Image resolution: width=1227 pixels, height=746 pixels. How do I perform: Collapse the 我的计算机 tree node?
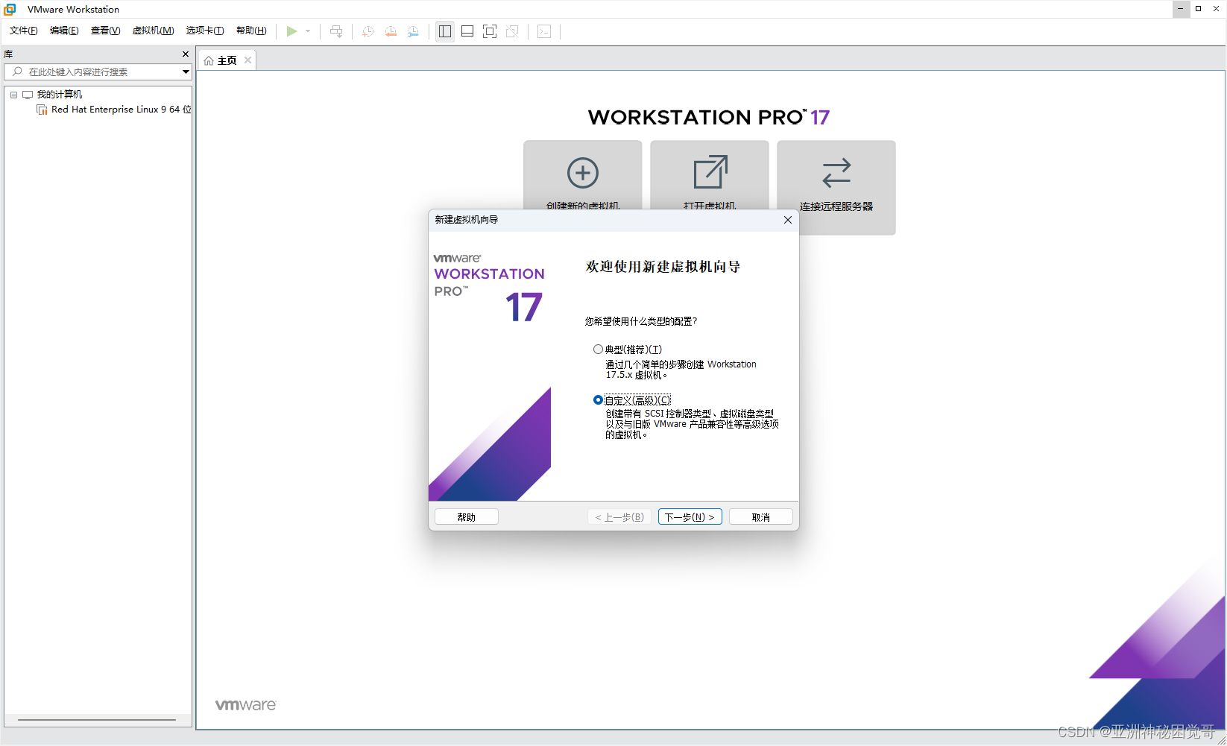[13, 95]
